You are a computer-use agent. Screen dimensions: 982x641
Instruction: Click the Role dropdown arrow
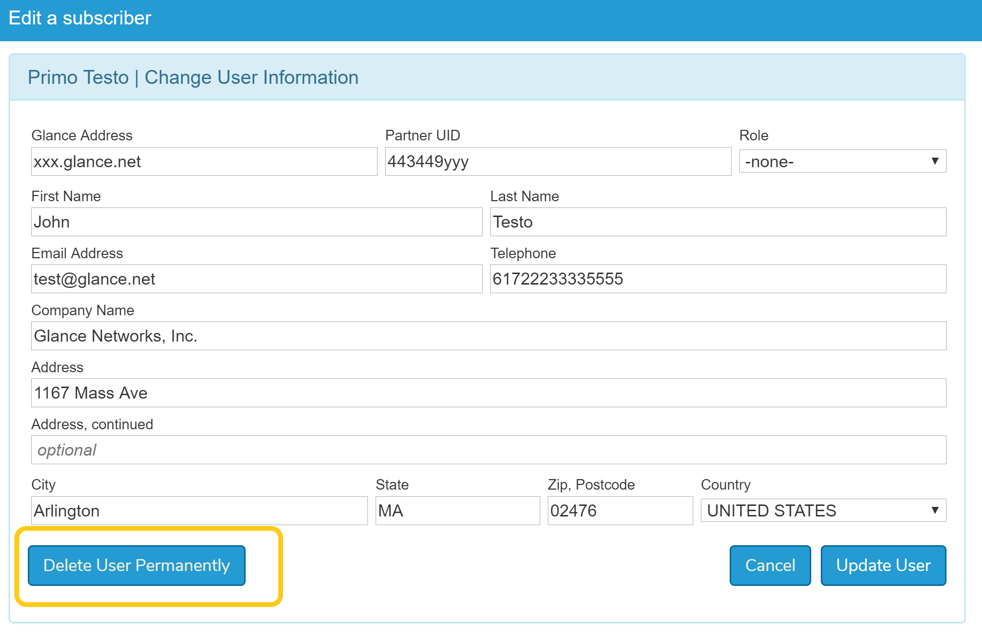[x=935, y=161]
